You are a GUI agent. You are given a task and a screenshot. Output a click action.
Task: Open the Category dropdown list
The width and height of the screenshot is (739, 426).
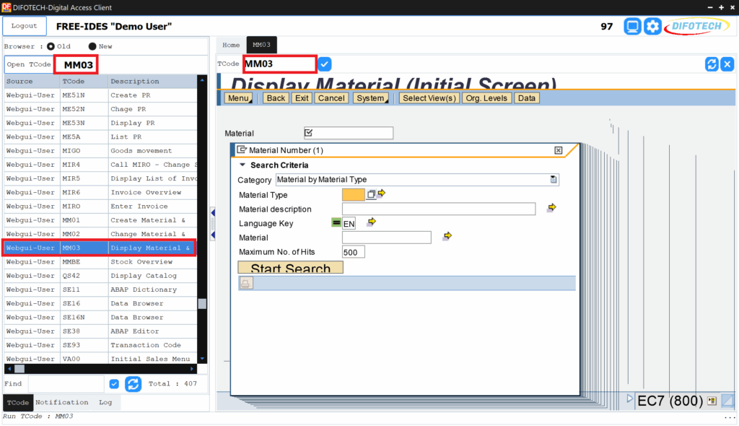point(554,180)
